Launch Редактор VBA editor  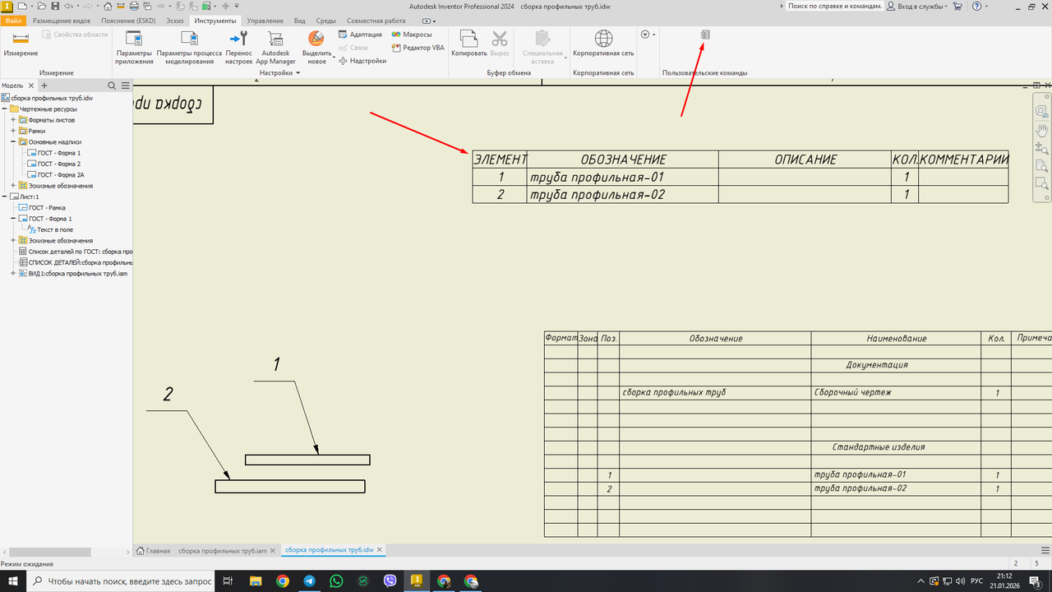click(x=418, y=48)
